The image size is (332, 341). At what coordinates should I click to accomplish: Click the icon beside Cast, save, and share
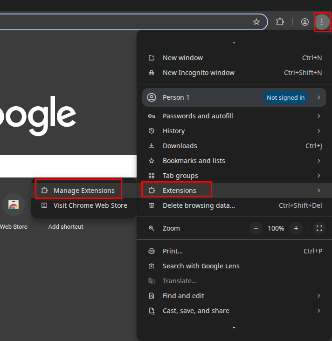click(152, 311)
